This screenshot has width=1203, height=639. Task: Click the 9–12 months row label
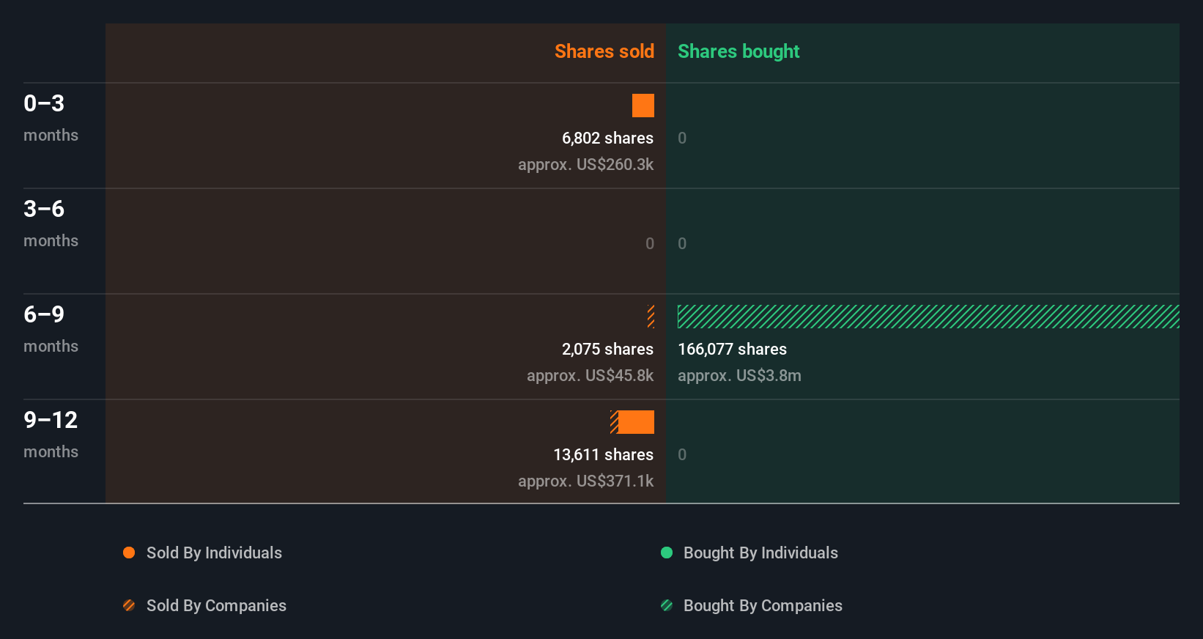(x=51, y=435)
